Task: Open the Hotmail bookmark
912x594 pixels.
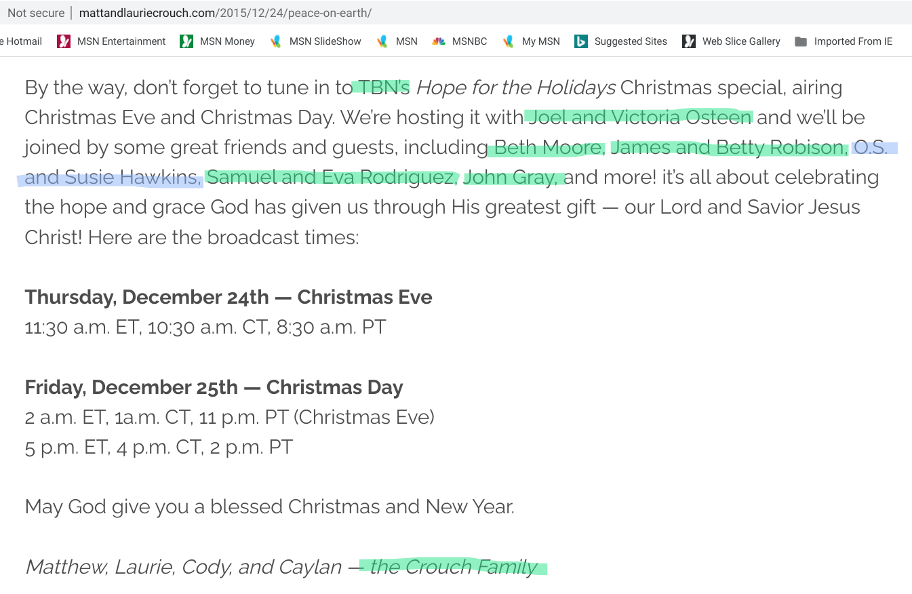Action: pos(24,41)
